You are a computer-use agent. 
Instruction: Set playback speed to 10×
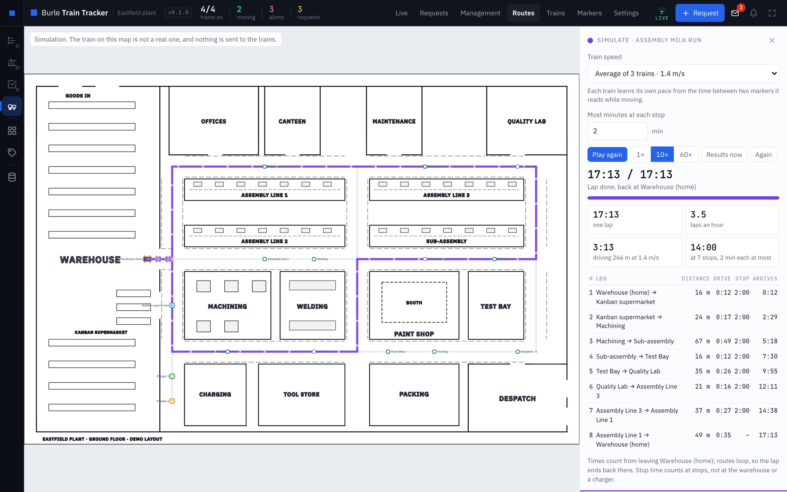(x=662, y=155)
